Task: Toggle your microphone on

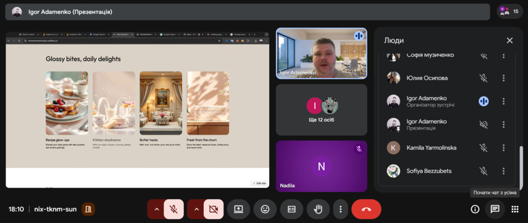Action: pos(174,209)
